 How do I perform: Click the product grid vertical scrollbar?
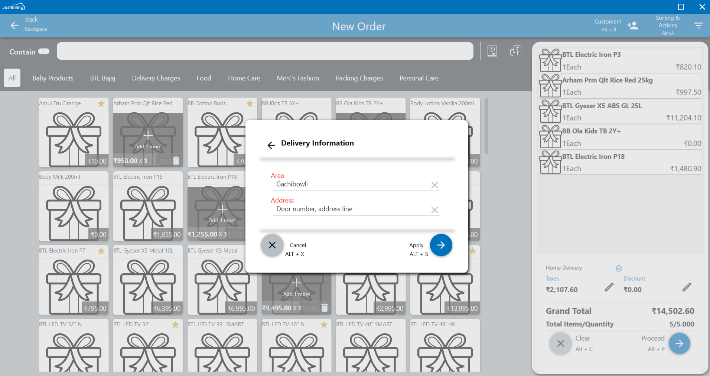click(486, 126)
